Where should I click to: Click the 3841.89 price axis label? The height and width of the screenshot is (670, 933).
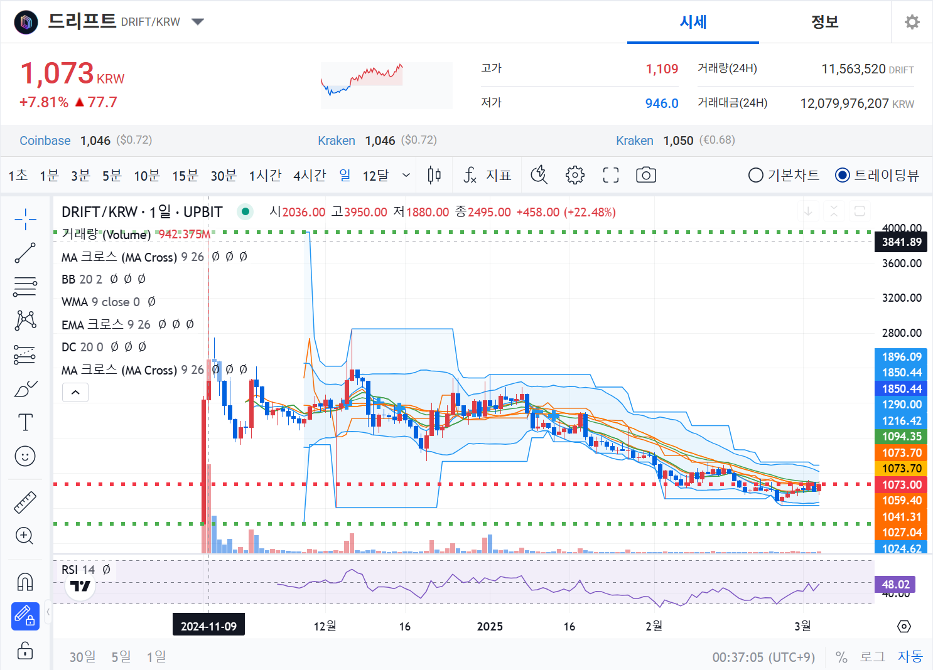point(902,242)
